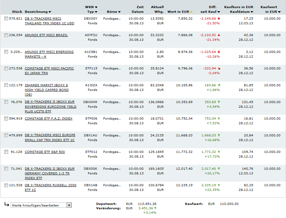Sort by Kaufwert in EUR arrow

coord(279,12)
